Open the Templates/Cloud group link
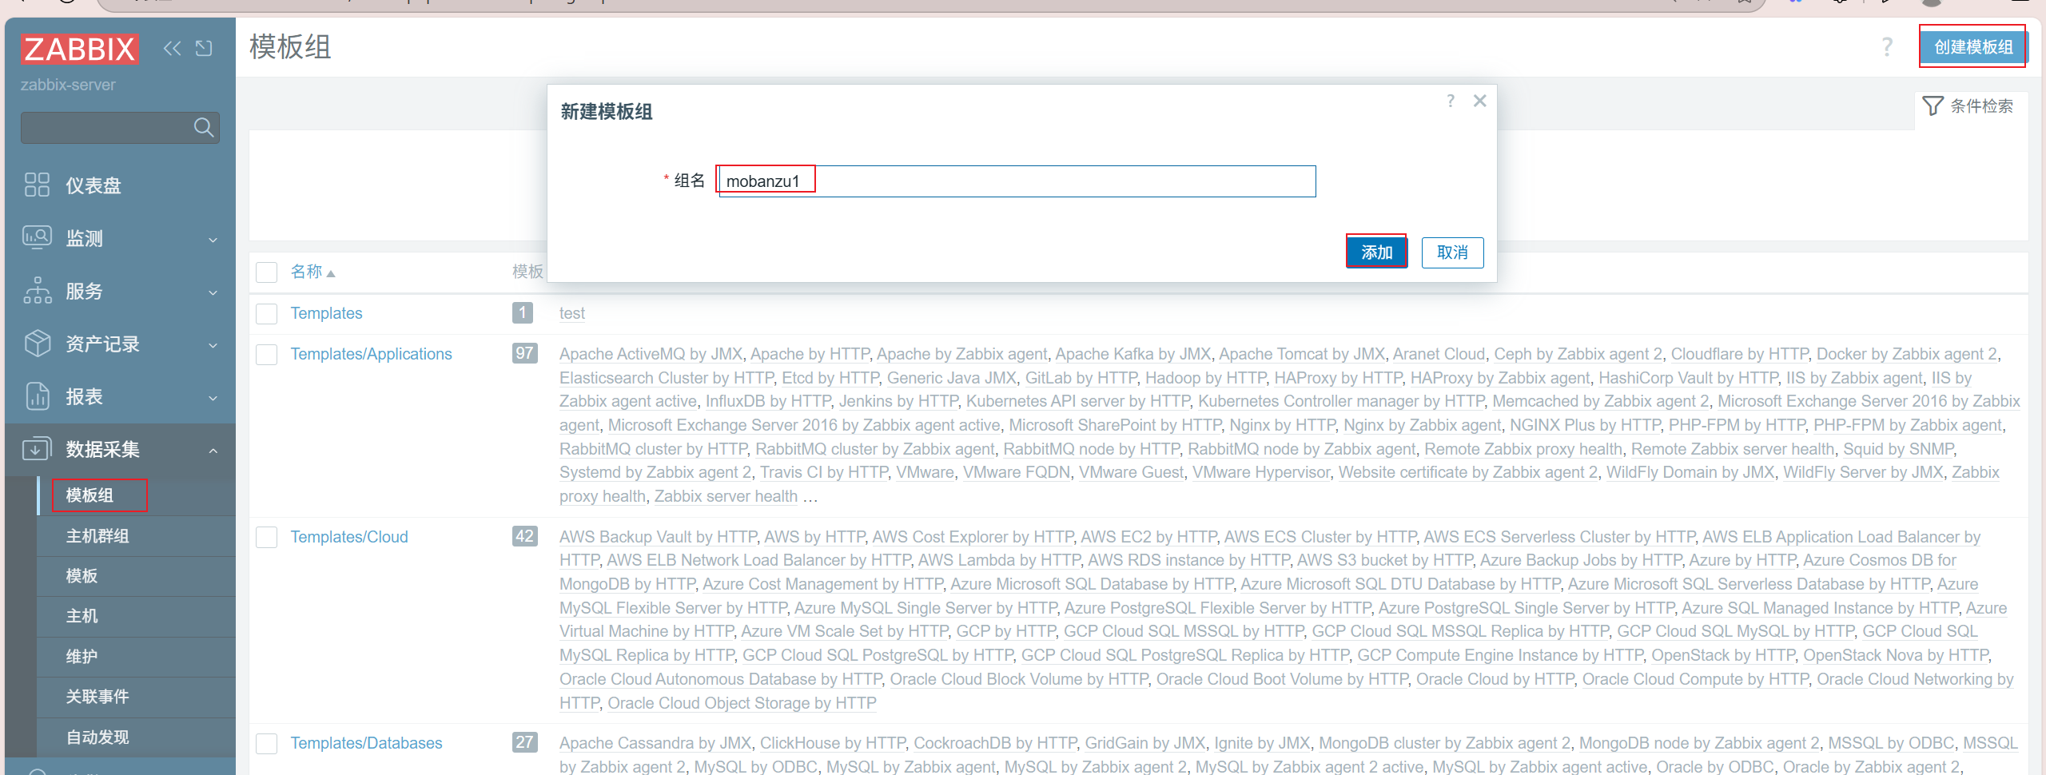The width and height of the screenshot is (2046, 775). (x=348, y=537)
